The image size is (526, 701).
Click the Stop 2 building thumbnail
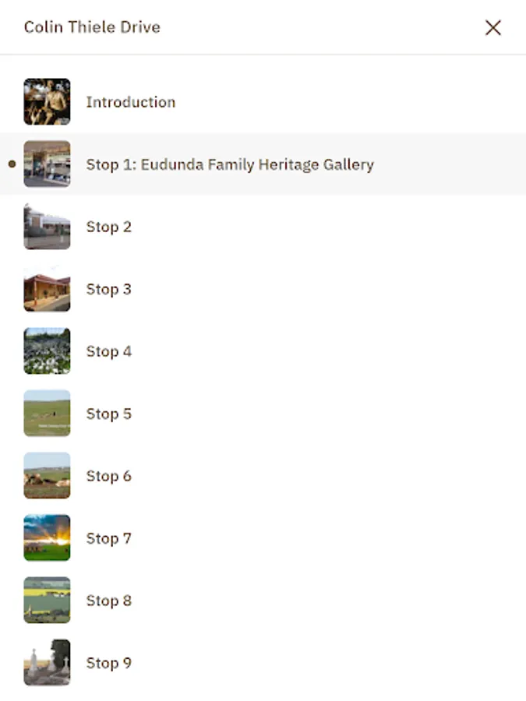pos(47,227)
